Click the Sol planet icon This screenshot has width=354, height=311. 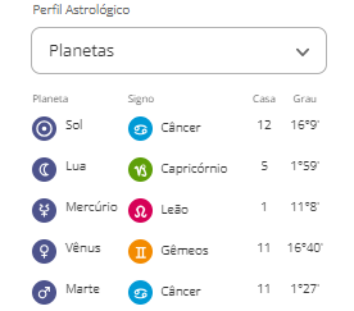tap(44, 128)
